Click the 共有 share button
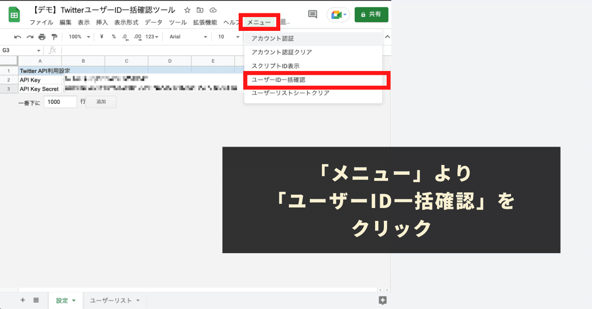The width and height of the screenshot is (592, 309). (x=371, y=14)
